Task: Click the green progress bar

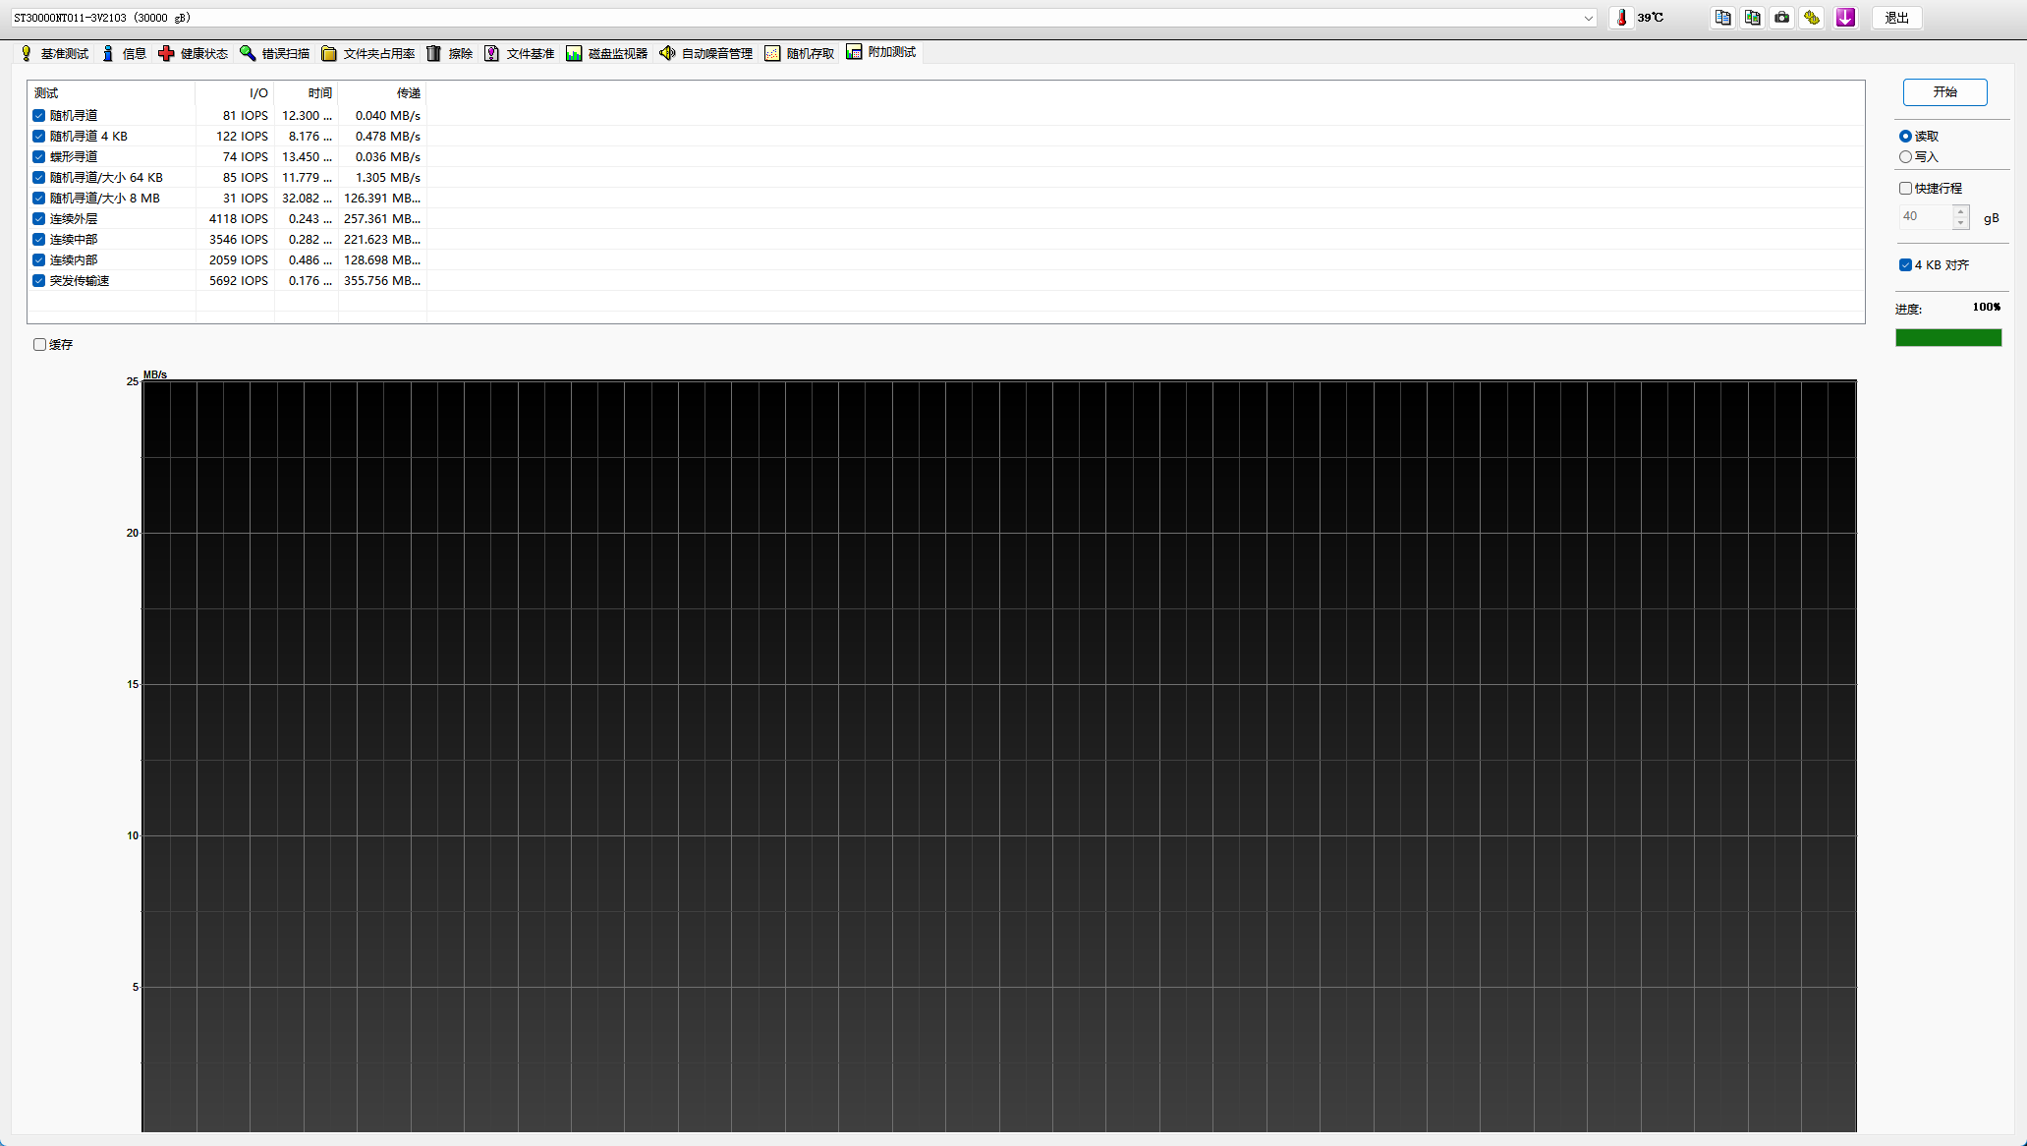Action: click(1948, 338)
